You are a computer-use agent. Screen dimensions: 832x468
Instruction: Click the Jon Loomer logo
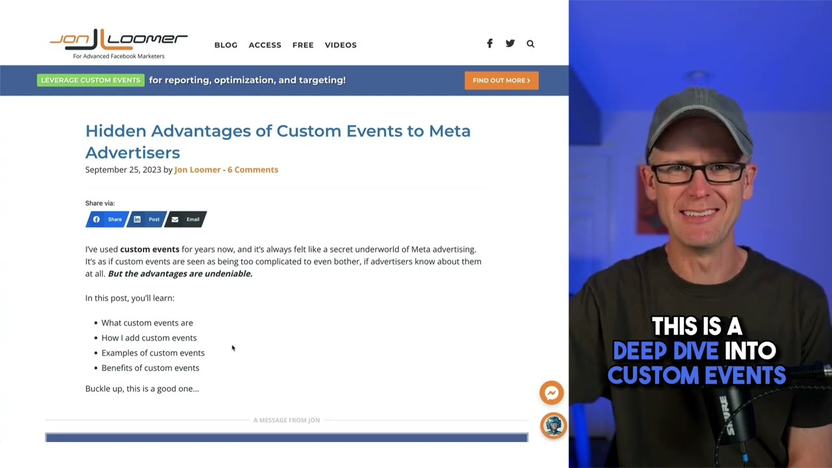click(118, 43)
